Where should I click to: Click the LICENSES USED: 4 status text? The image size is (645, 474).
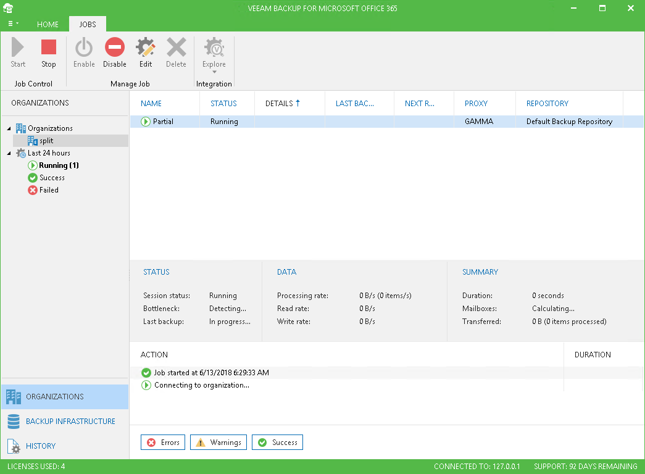[36, 467]
